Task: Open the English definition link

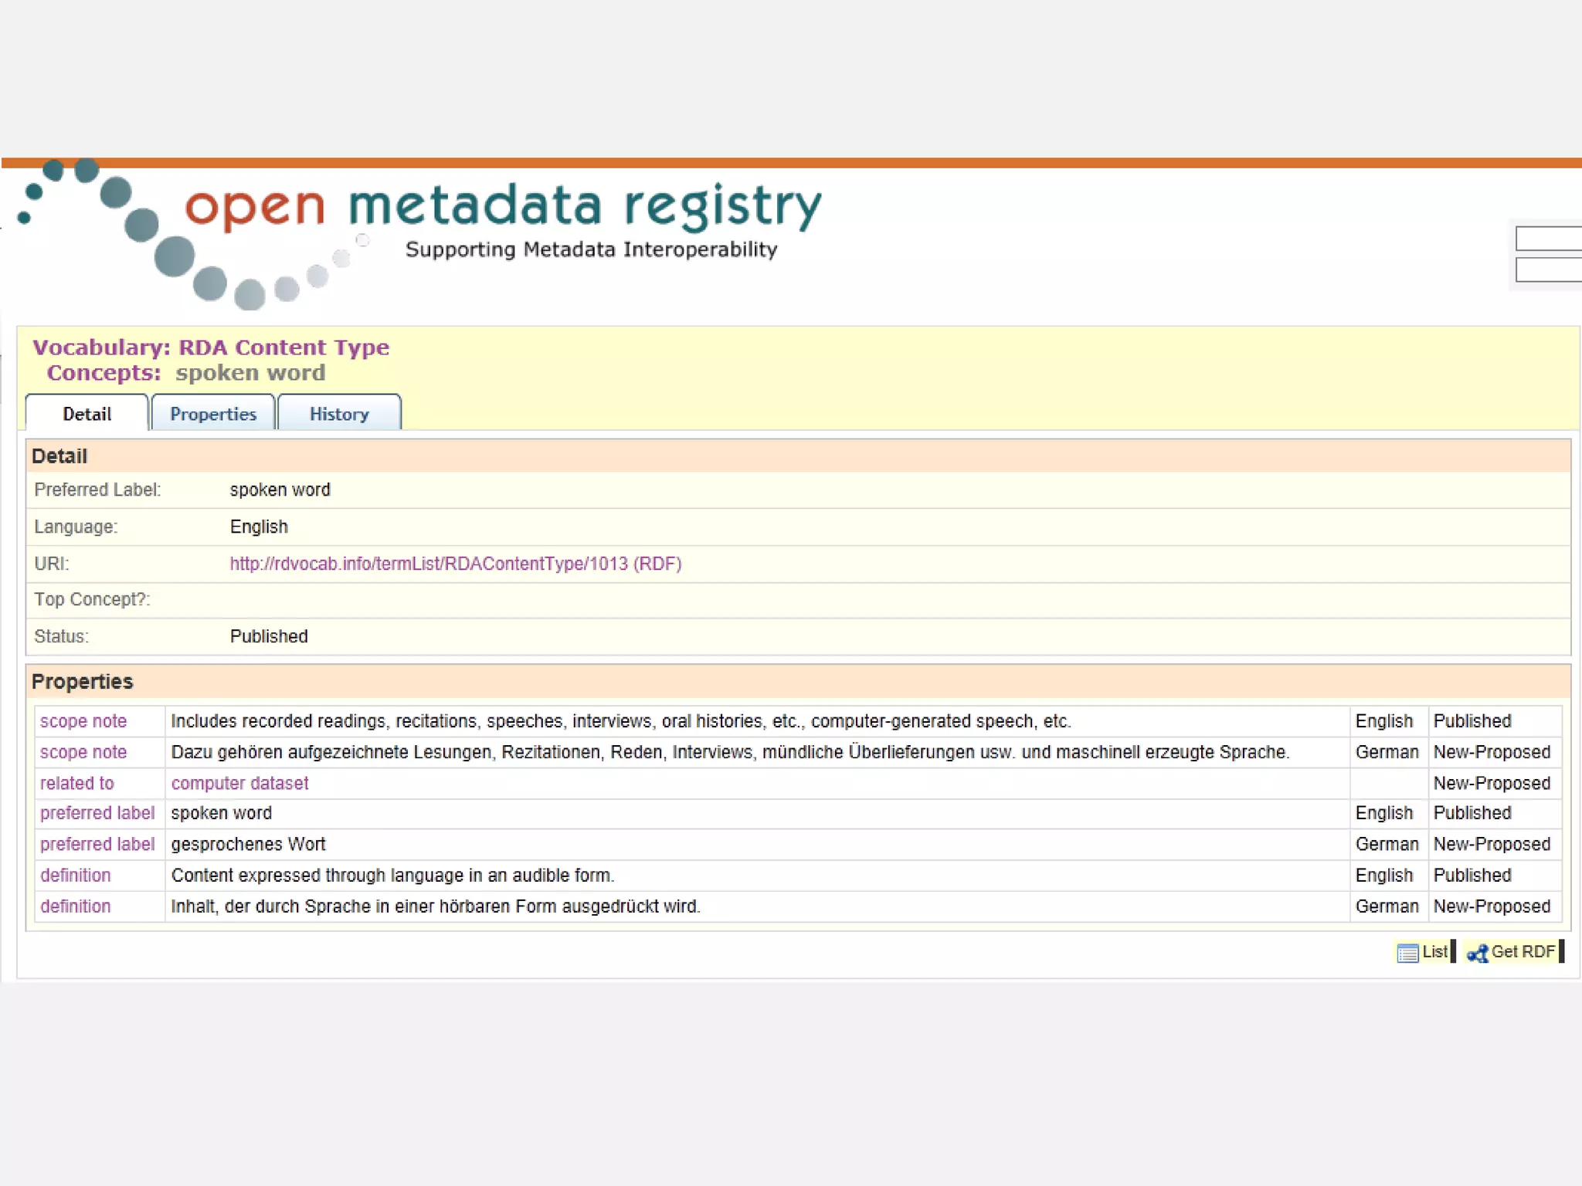Action: (76, 876)
